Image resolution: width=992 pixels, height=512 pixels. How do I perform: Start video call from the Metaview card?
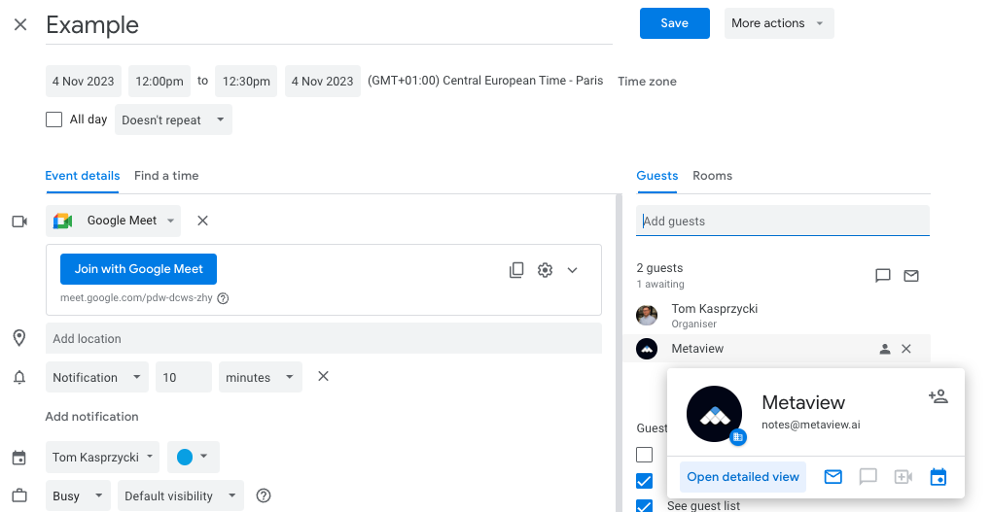tap(903, 477)
